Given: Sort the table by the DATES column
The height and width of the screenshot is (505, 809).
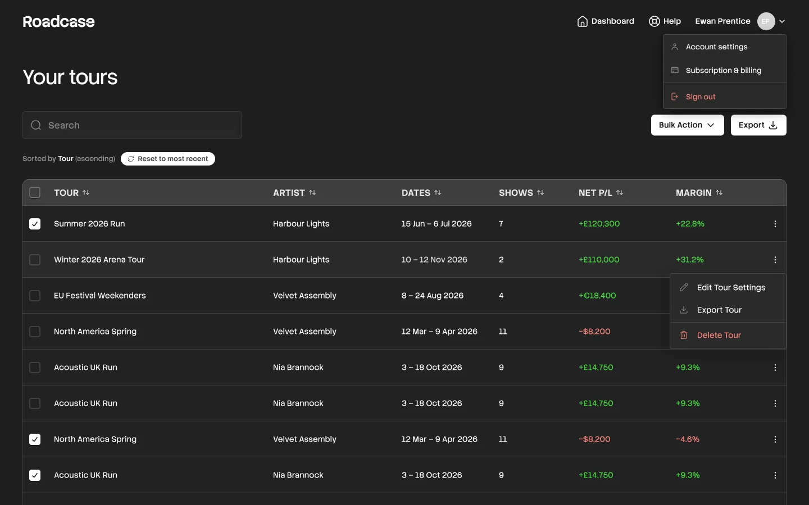Looking at the screenshot, I should coord(421,192).
